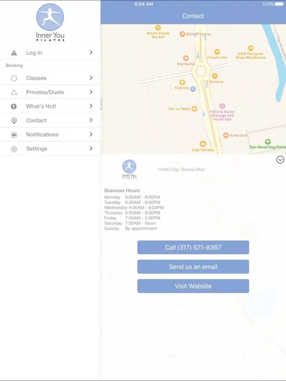This screenshot has width=286, height=381.
Task: Tap Send us an email button
Action: click(x=193, y=267)
